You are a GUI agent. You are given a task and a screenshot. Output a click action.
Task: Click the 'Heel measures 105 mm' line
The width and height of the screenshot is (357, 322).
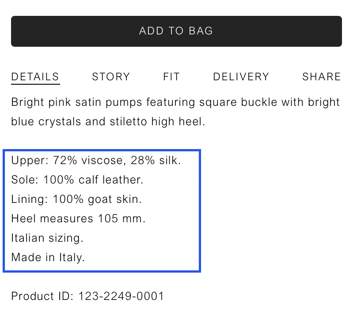[x=78, y=219]
